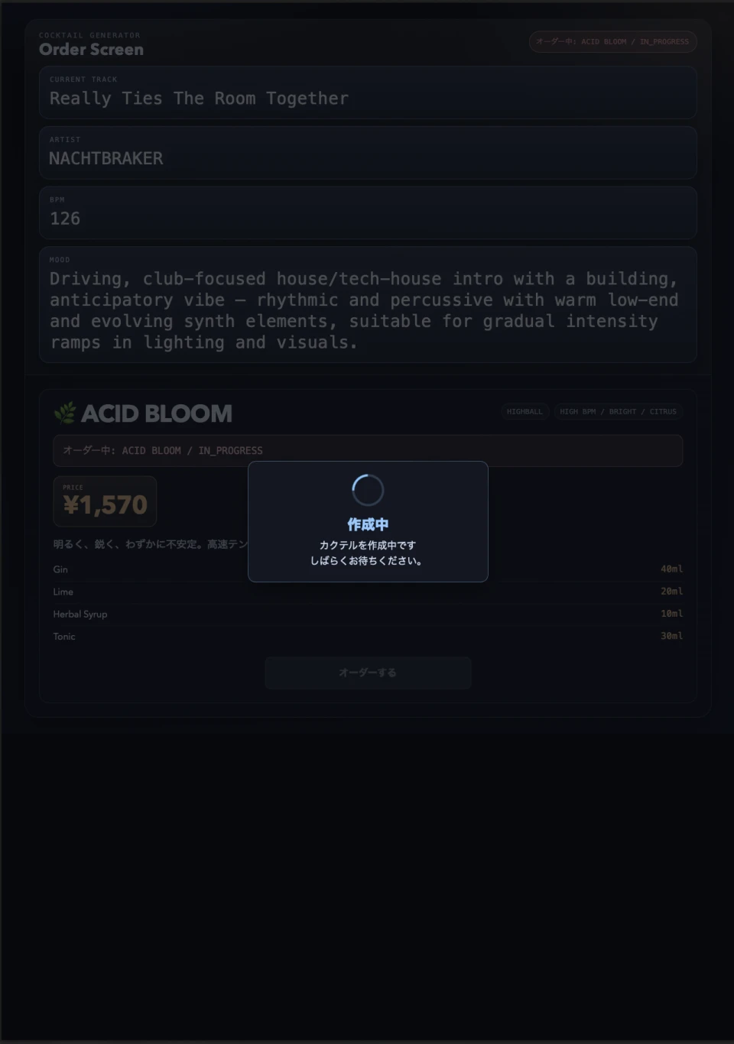Click the BPM field showing 126
This screenshot has height=1044, width=734.
(x=367, y=212)
